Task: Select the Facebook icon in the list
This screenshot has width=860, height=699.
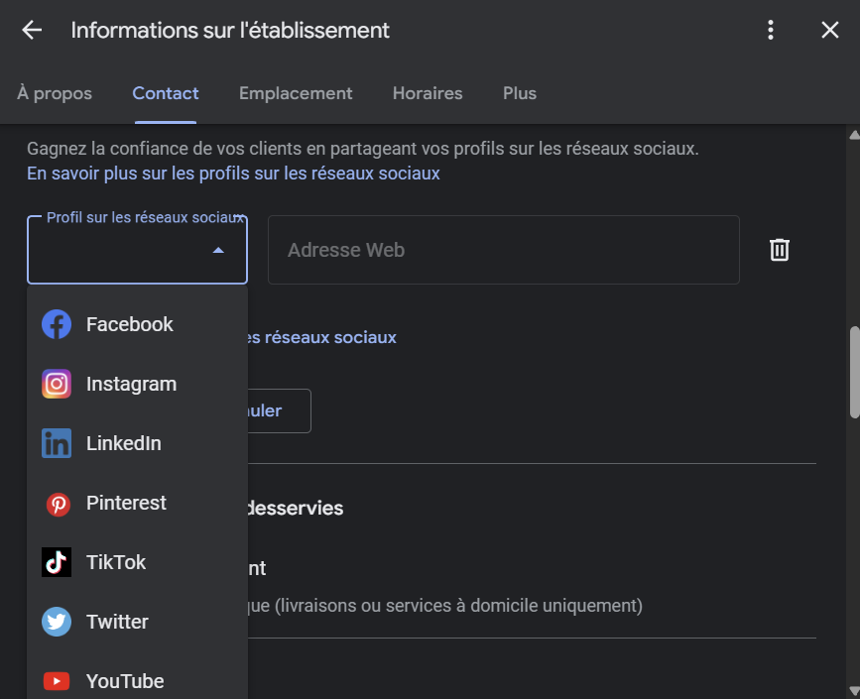Action: pyautogui.click(x=57, y=324)
